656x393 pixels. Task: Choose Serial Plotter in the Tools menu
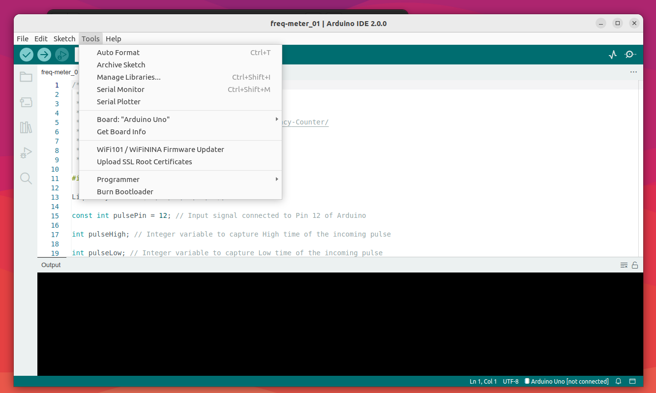point(180,102)
